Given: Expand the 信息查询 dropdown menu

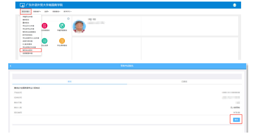Looking at the screenshot, I should [56, 12].
